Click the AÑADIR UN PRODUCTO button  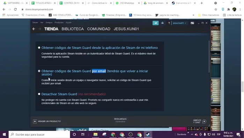coord(47,121)
